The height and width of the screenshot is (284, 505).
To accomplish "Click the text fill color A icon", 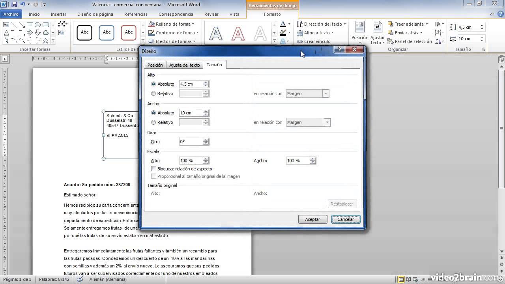I will click(x=282, y=24).
